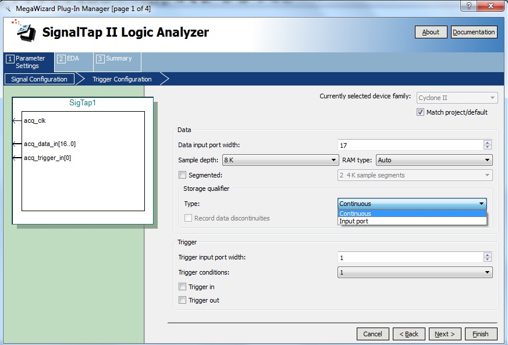Screen dimensions: 508x345
Task: Check the Trigger out option
Action: pyautogui.click(x=183, y=300)
